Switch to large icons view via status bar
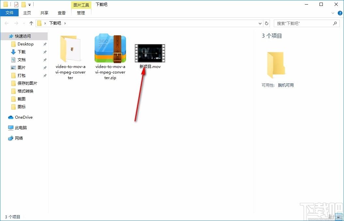 coord(339,217)
